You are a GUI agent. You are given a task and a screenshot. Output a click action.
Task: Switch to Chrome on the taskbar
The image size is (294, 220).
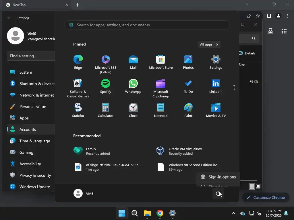(x=160, y=213)
